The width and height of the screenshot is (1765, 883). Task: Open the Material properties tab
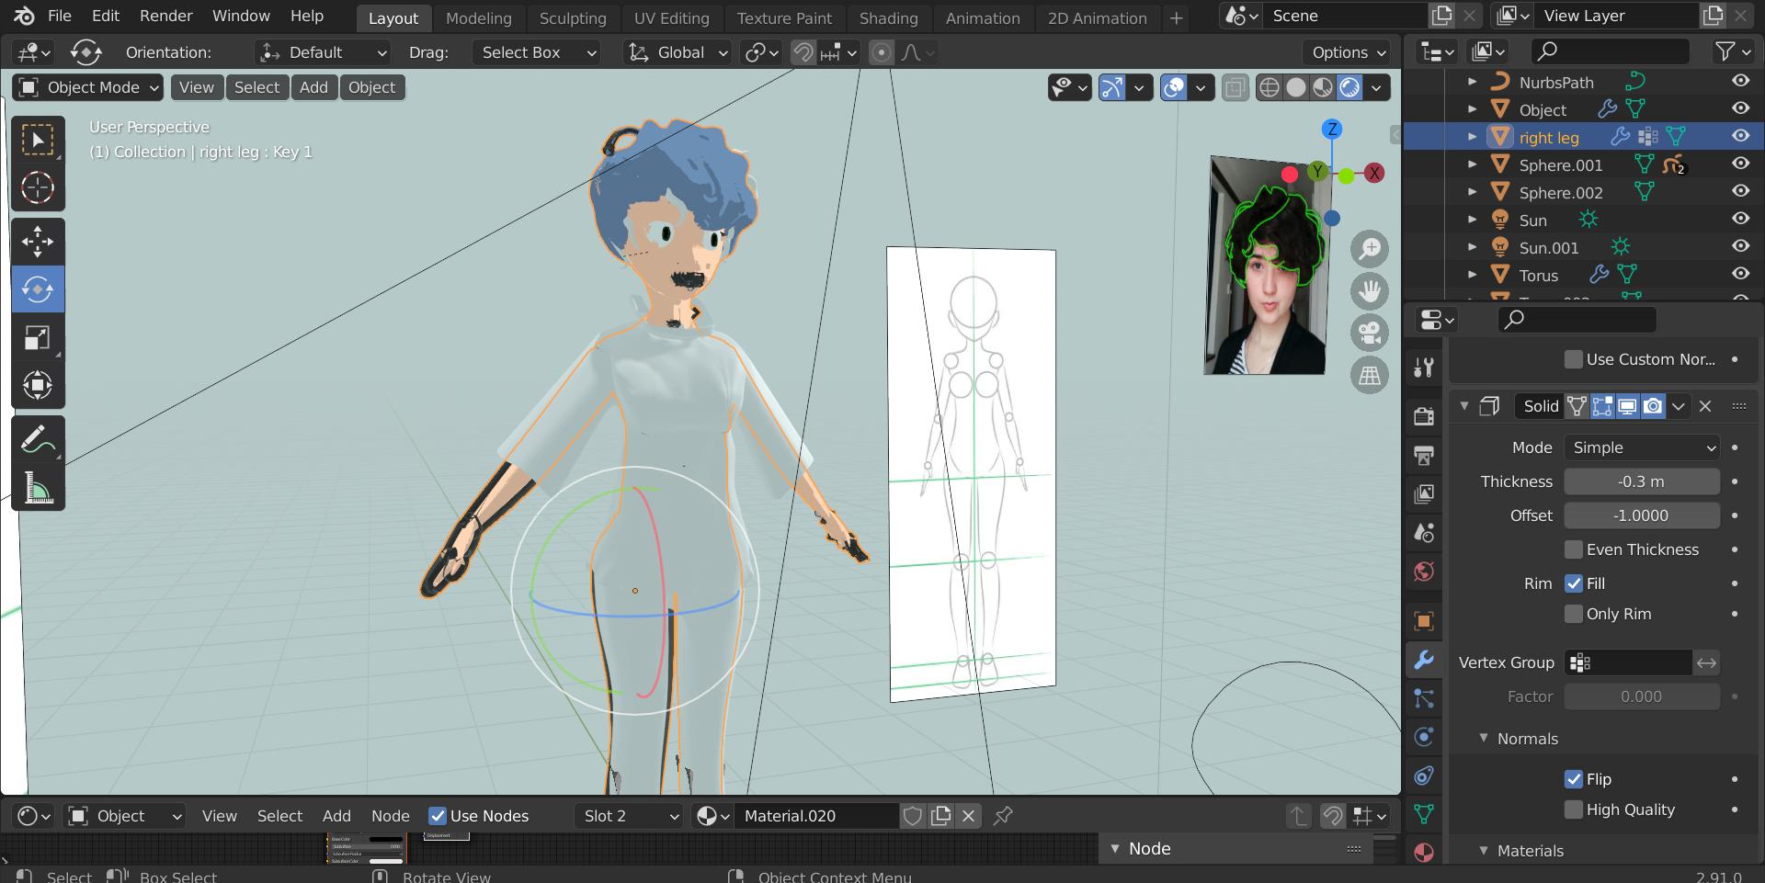pyautogui.click(x=1424, y=852)
